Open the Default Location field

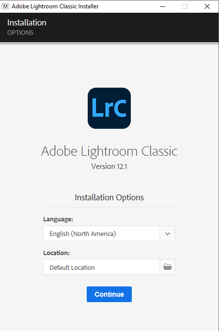[101, 267]
